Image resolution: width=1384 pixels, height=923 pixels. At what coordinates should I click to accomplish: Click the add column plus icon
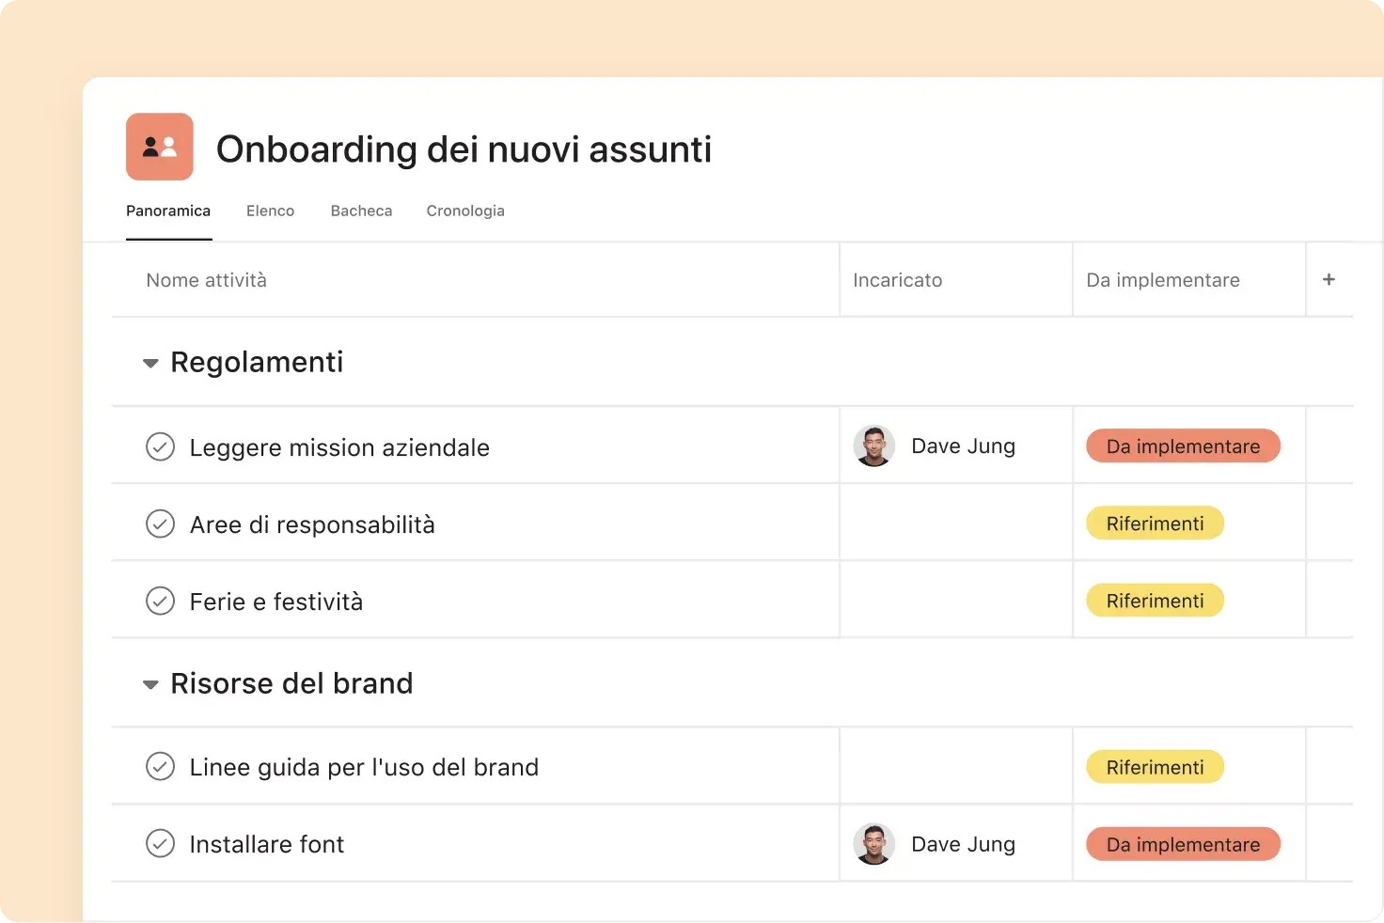click(x=1329, y=279)
